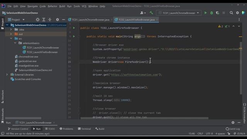Open the Refactor menu

pos(52,6)
